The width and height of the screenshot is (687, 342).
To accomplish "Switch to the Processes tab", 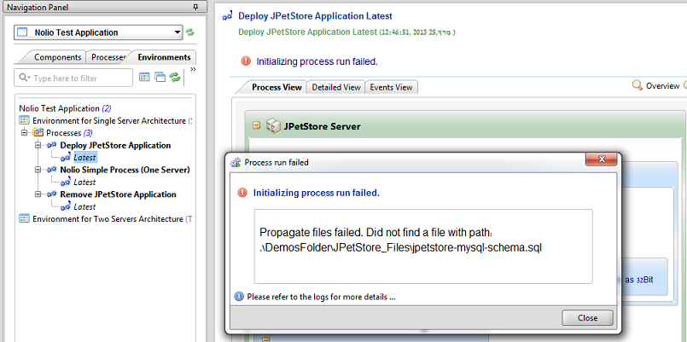I will (108, 57).
